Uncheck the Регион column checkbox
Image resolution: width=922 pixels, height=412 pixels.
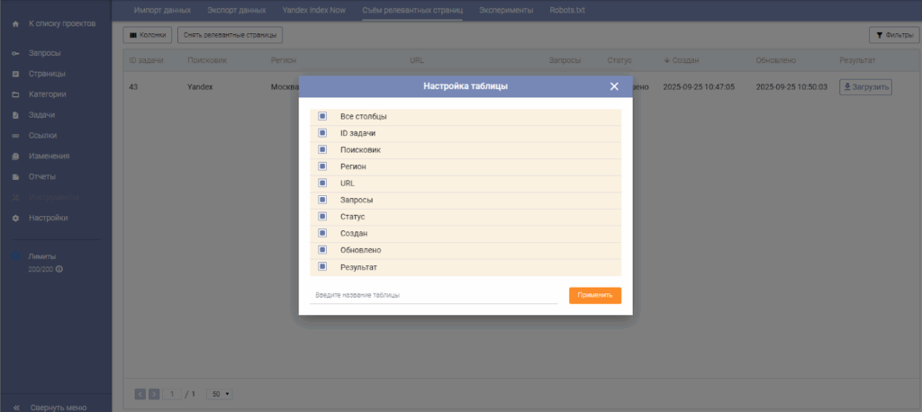pos(322,166)
